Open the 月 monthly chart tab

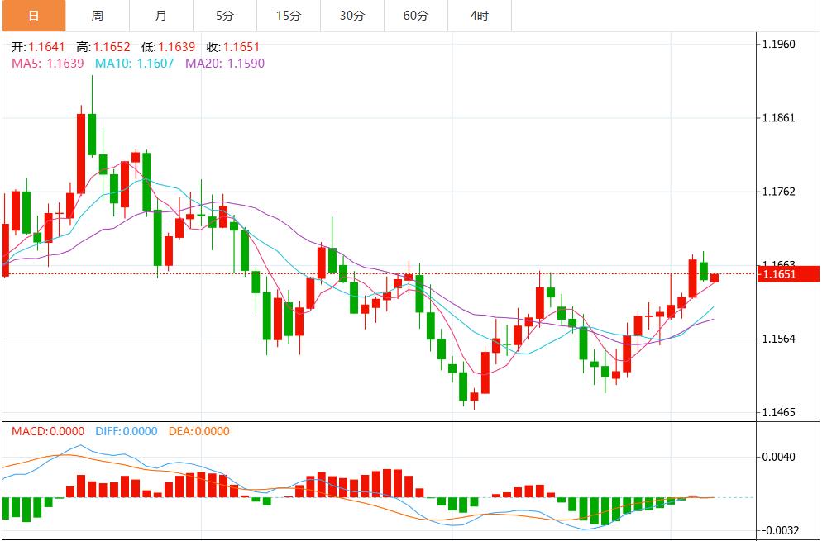(161, 16)
